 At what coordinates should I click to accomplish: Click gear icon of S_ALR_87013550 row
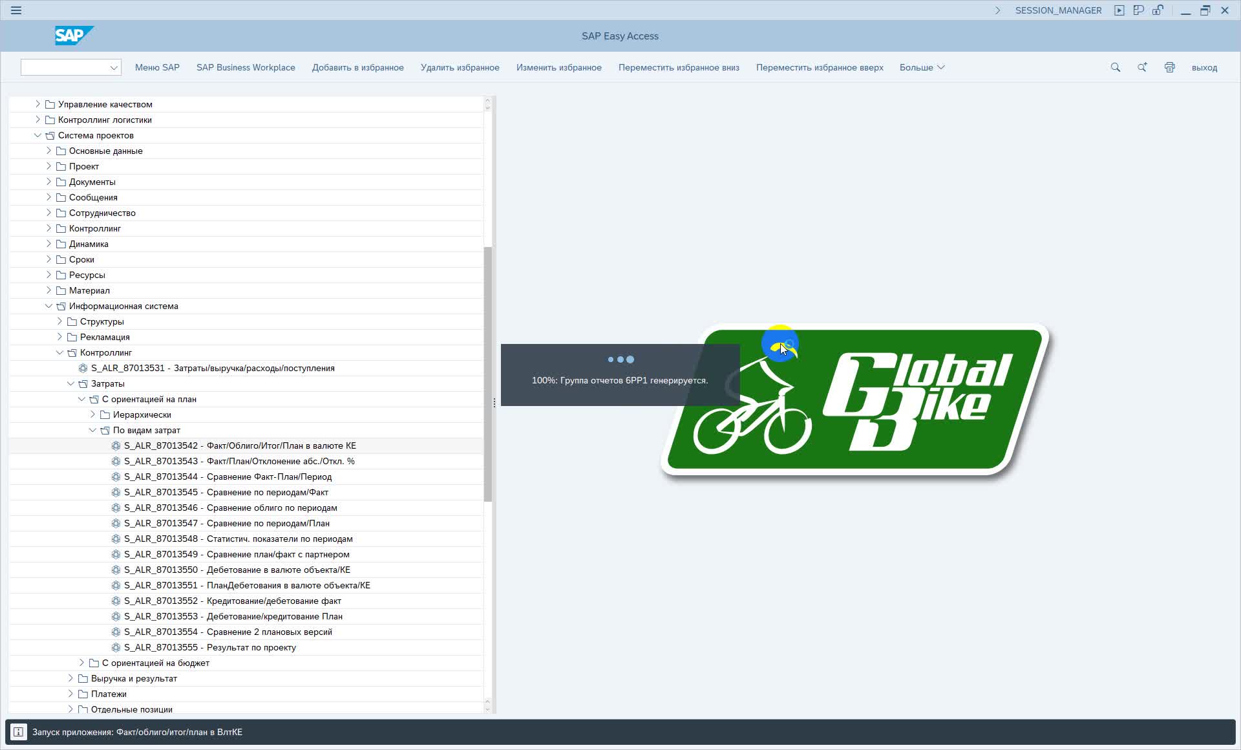click(x=116, y=570)
